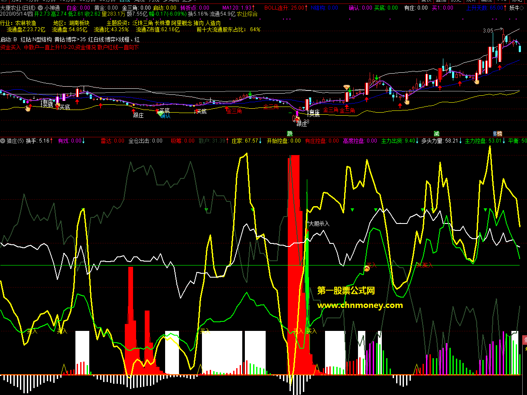The height and width of the screenshot is (395, 527).
Task: Select the 开始控盘: 0.00 indicator
Action: point(283,141)
